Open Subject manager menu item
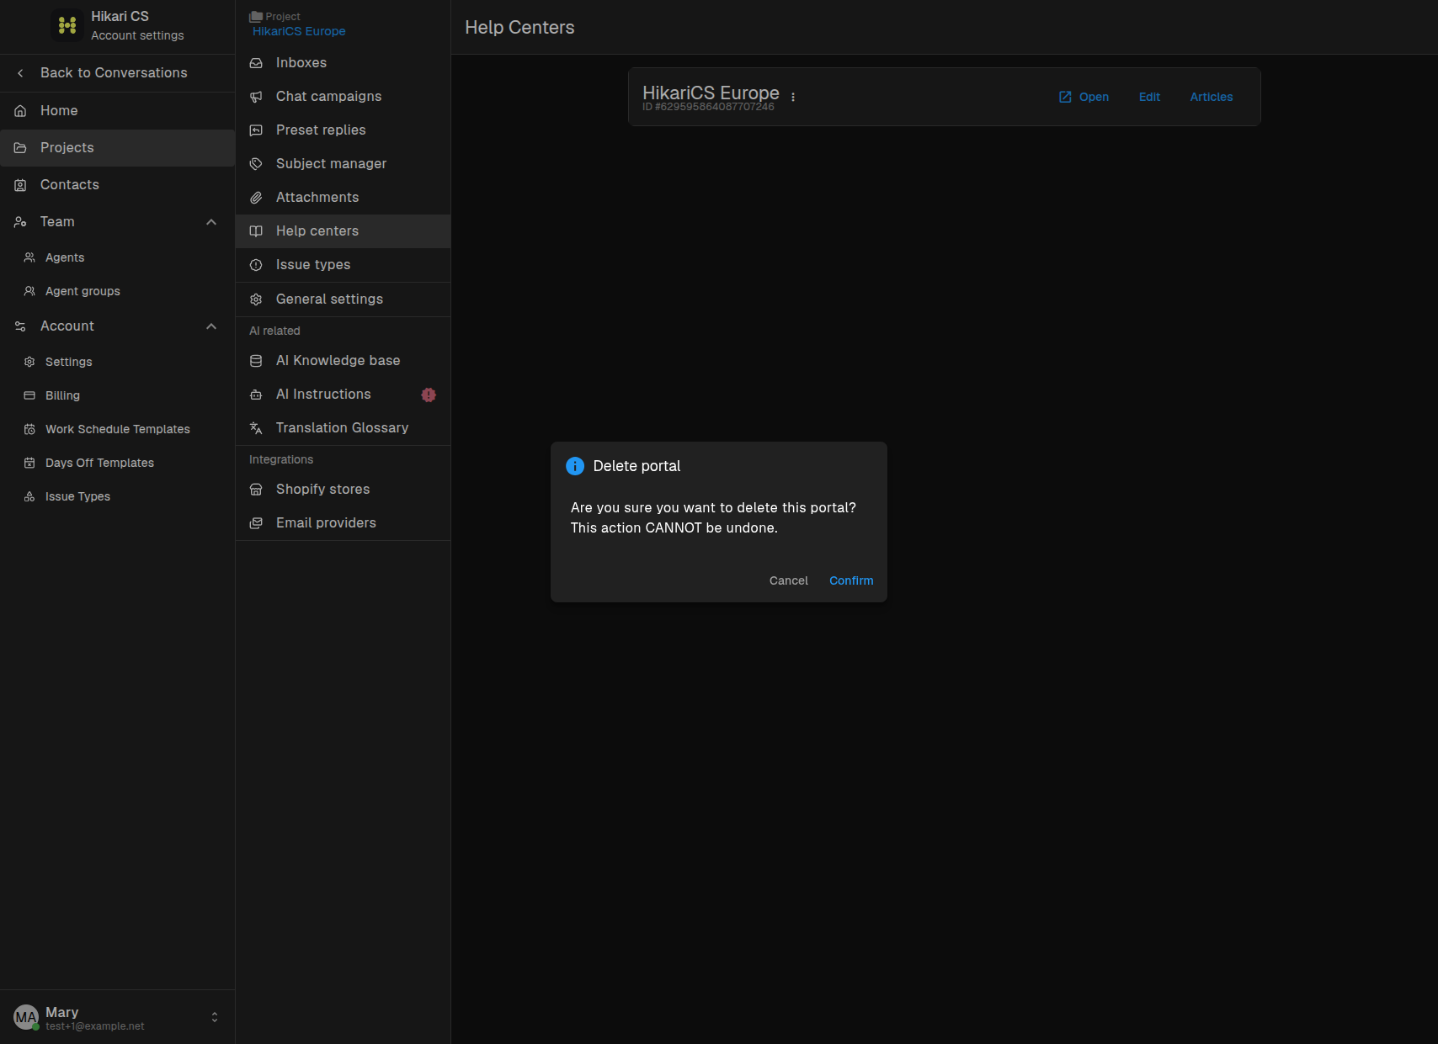 point(343,164)
